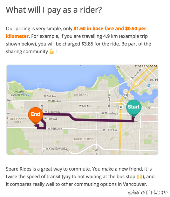The height and width of the screenshot is (197, 170).
Task: Click the Highway 99 shield near Burrard bridge
Action: (x=125, y=95)
